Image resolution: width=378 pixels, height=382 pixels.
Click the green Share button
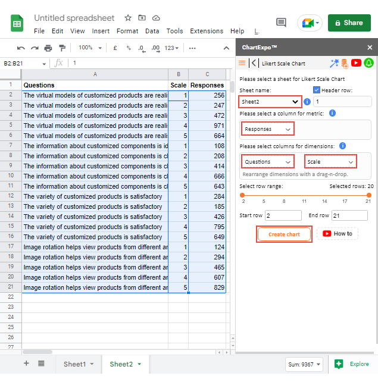(x=349, y=23)
